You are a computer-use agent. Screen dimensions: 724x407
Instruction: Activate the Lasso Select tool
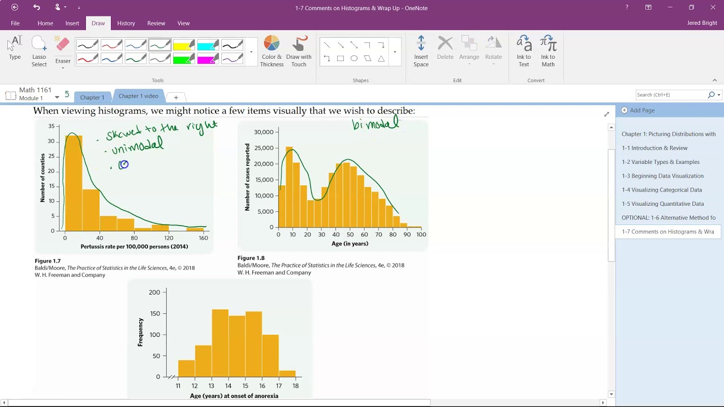tap(39, 51)
